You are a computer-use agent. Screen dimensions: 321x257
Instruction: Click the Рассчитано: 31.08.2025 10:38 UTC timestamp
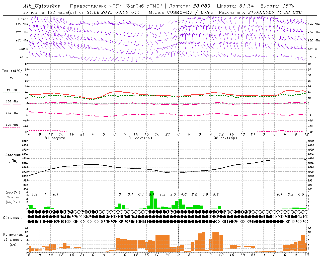(x=260, y=12)
